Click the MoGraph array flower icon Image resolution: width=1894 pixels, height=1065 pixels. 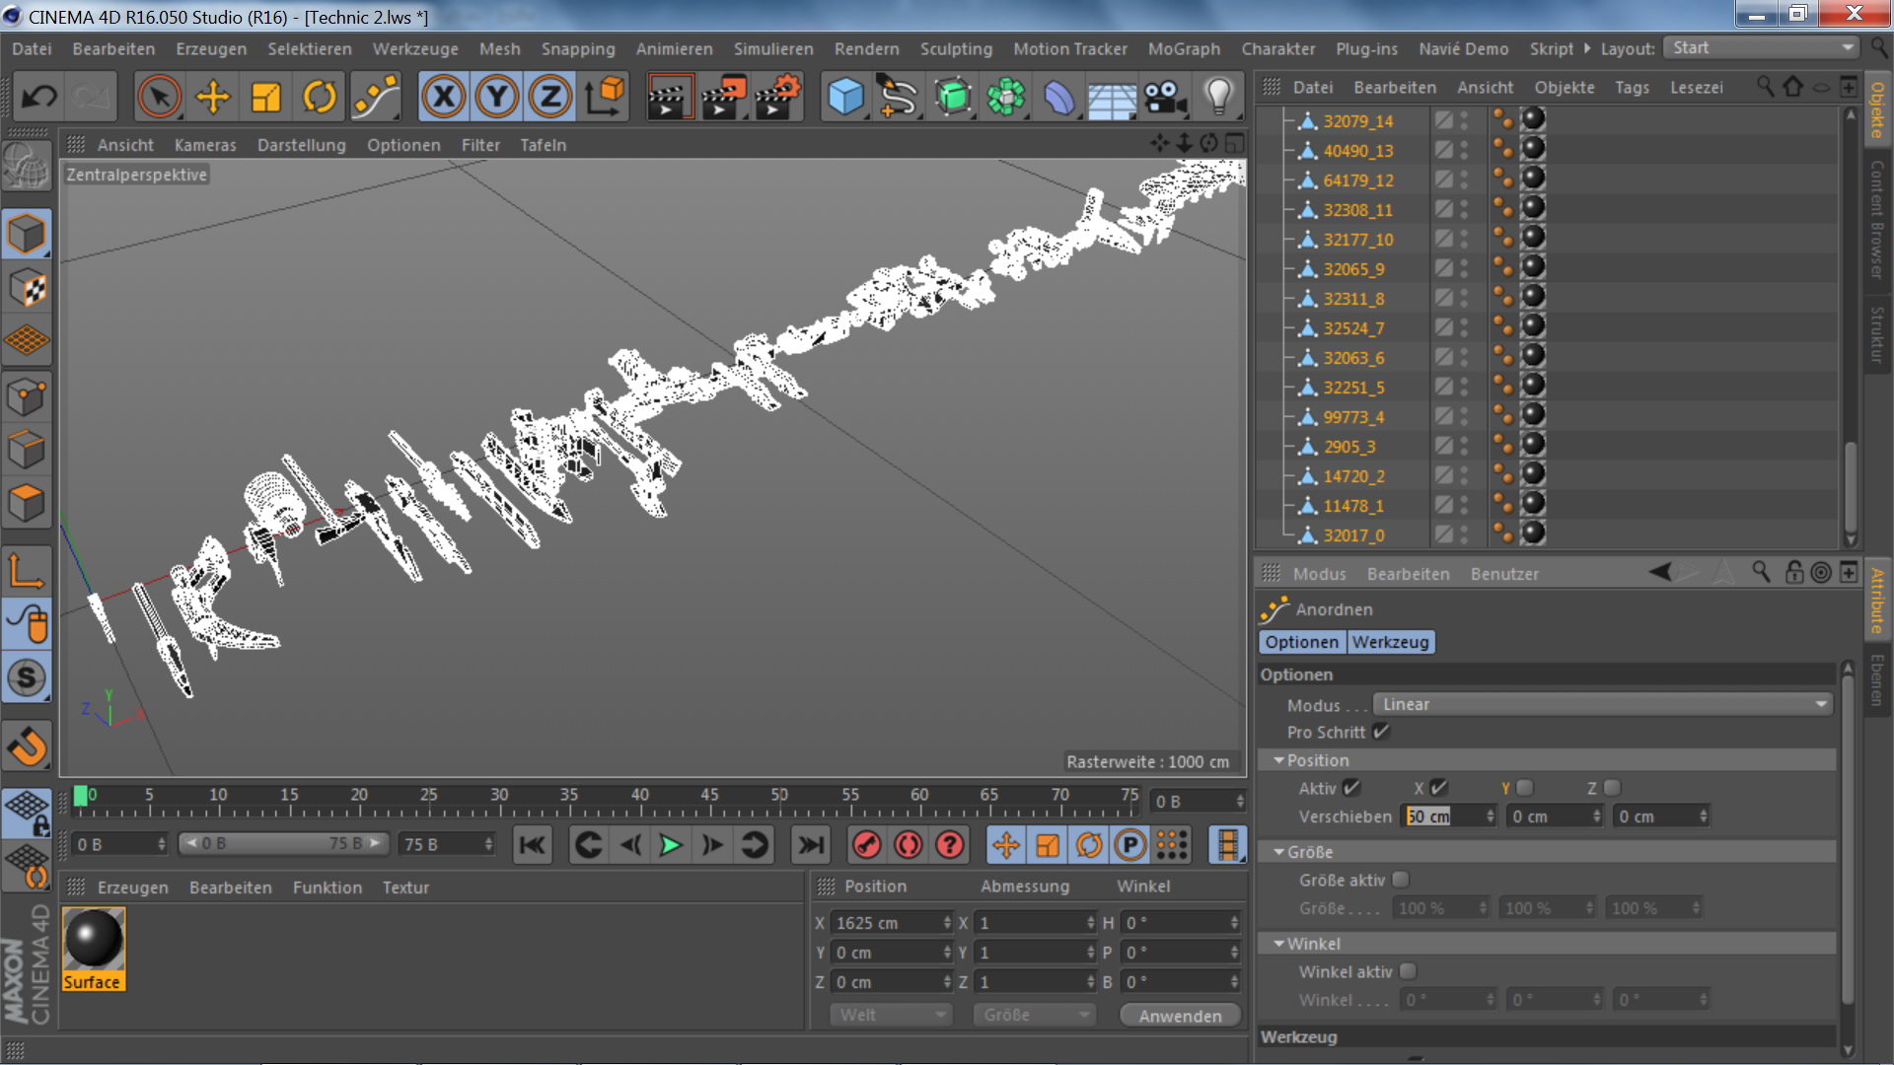pyautogui.click(x=1005, y=97)
